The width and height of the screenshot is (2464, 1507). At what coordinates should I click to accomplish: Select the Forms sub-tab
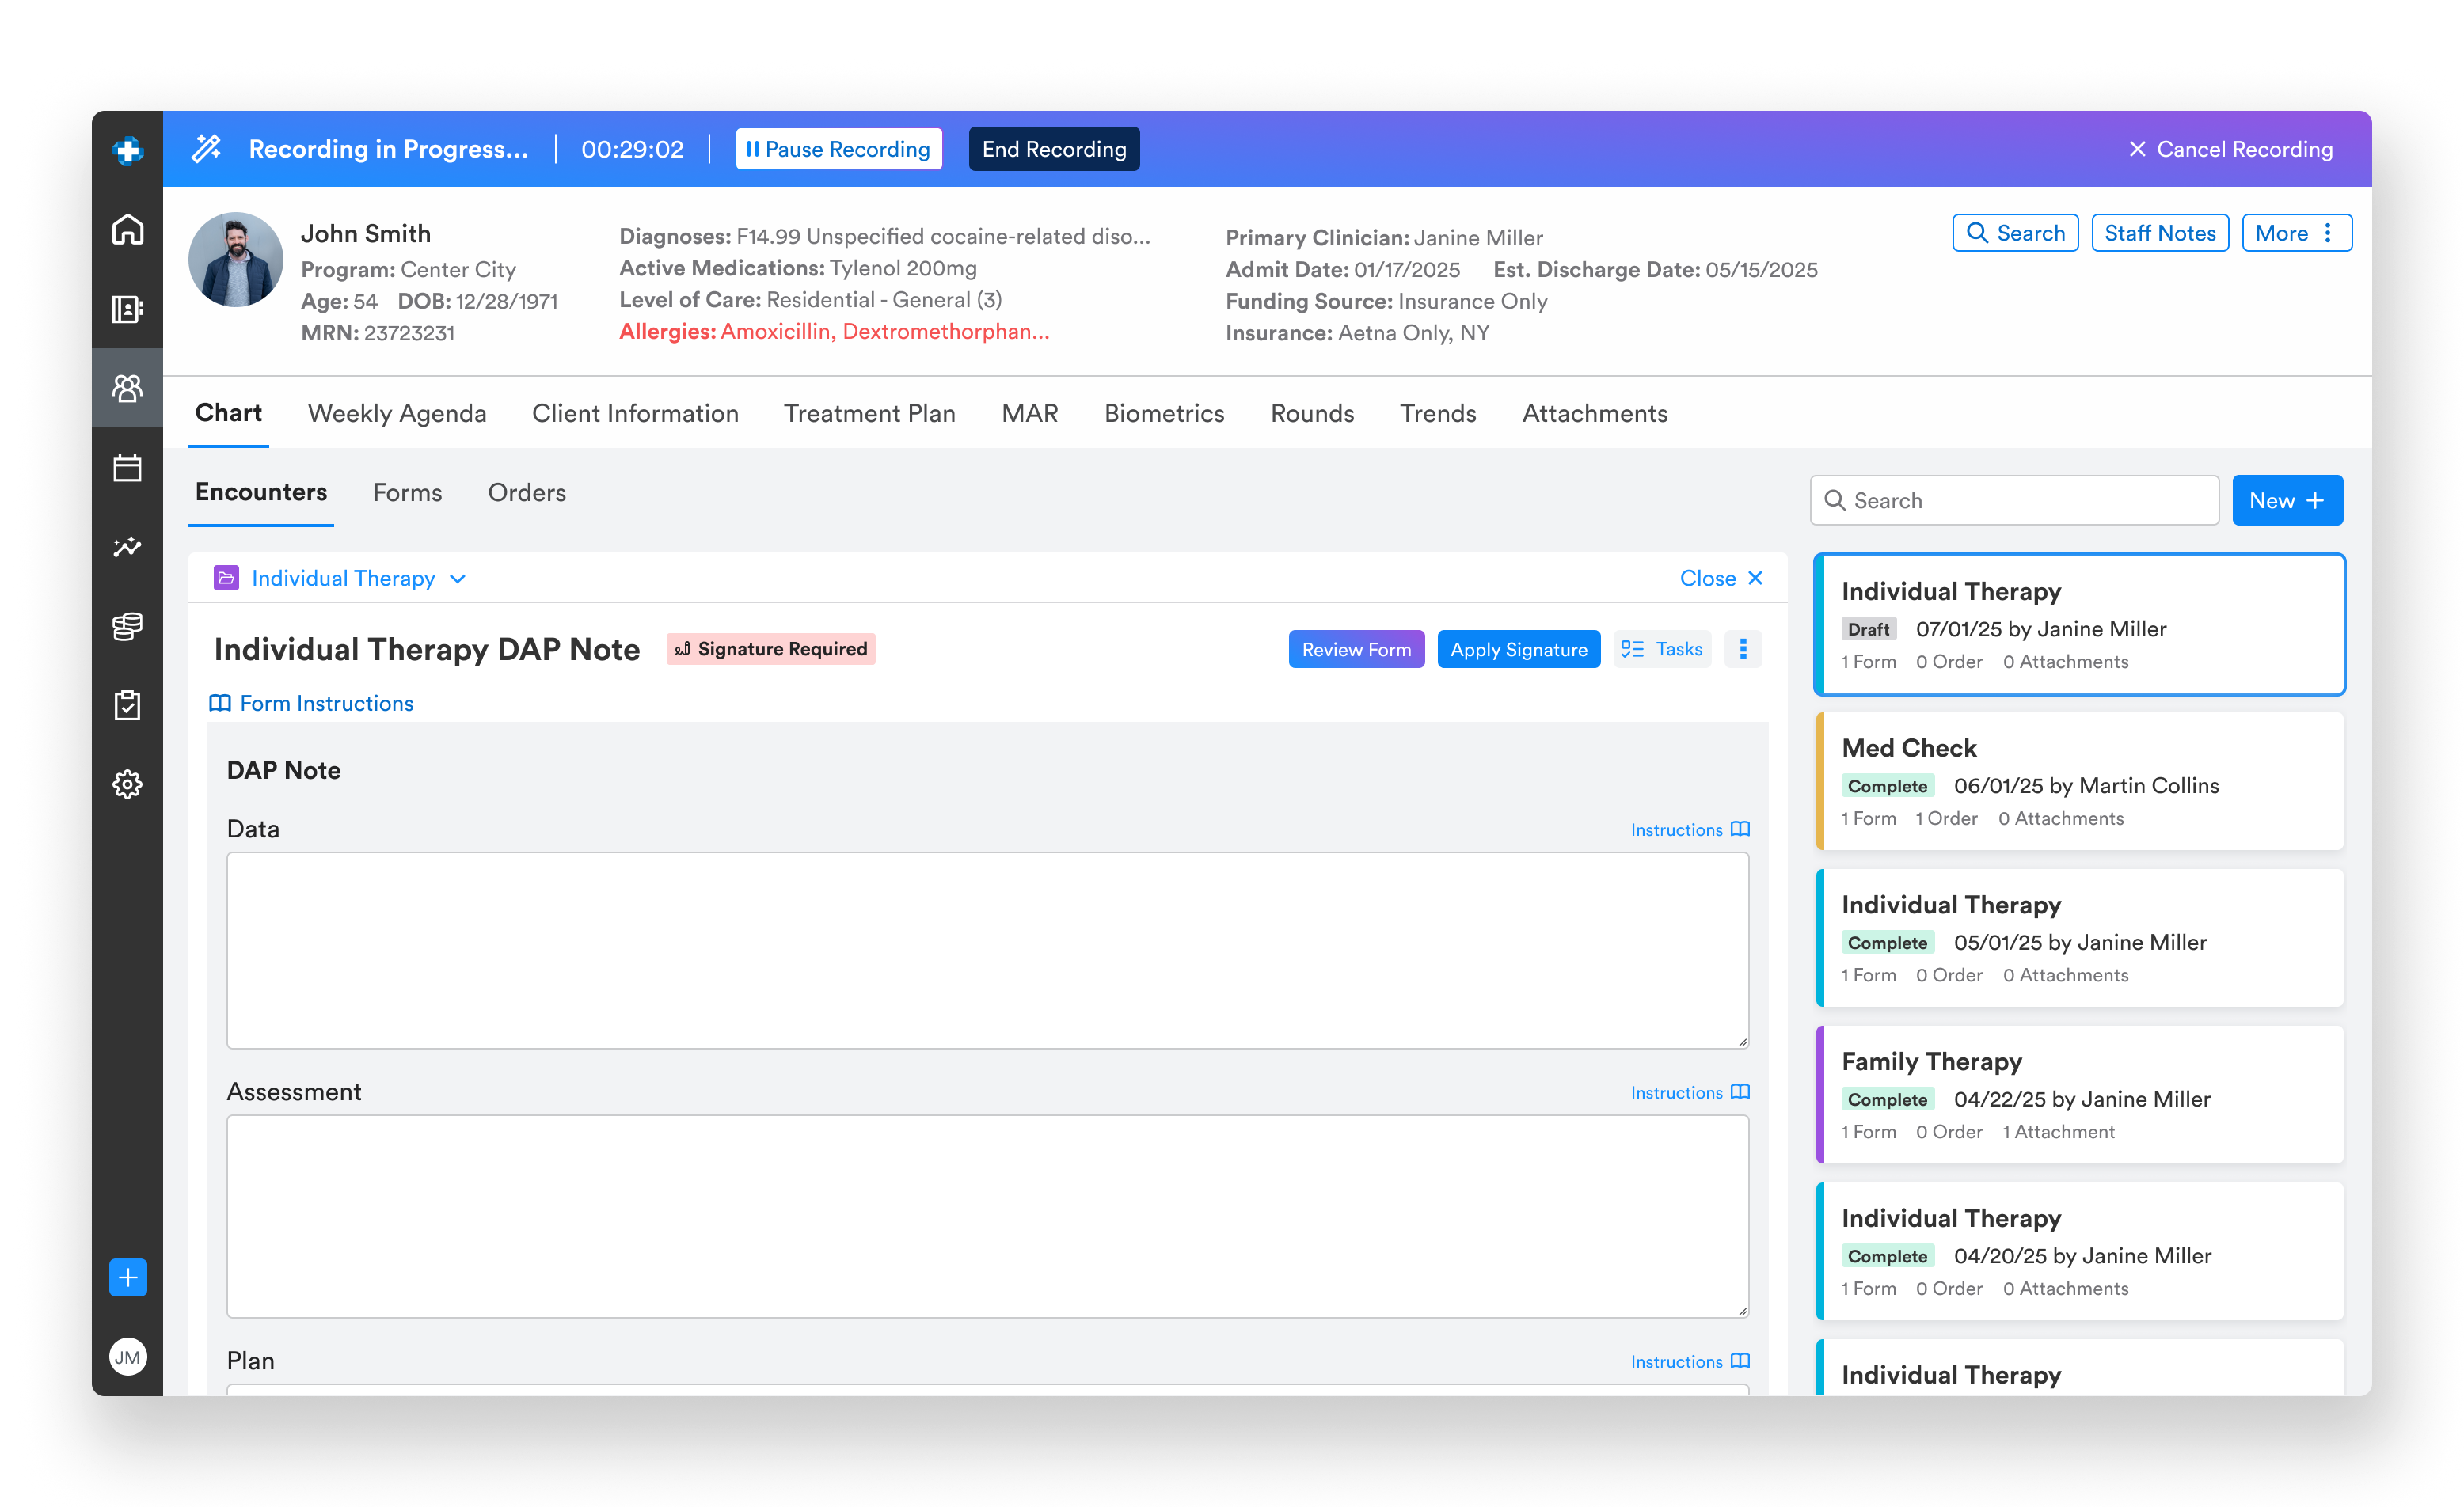[x=407, y=492]
